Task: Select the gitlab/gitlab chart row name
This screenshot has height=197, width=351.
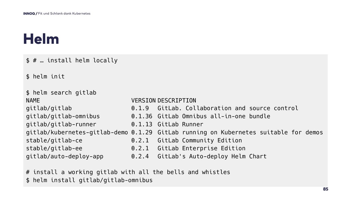Action: click(x=49, y=108)
